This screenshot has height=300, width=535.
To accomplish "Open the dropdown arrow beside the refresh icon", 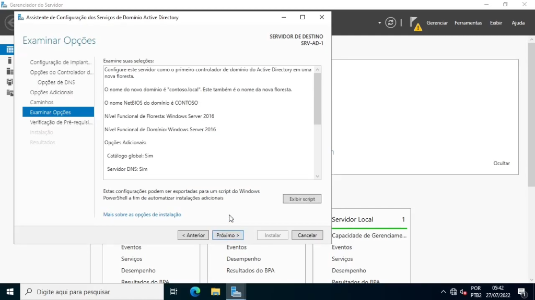I will click(379, 23).
